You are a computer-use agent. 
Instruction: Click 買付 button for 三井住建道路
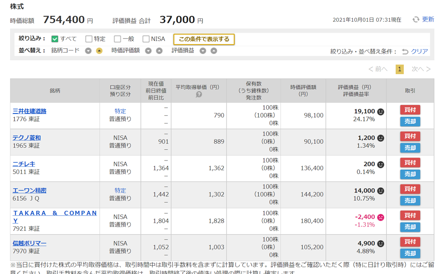pos(410,110)
